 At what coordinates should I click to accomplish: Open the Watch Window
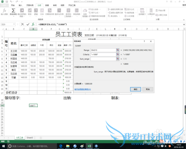[142, 12]
